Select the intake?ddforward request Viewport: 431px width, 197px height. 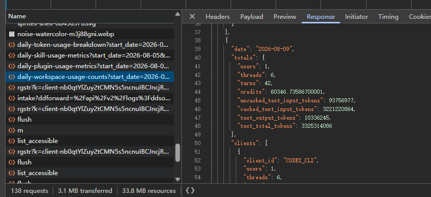pos(89,98)
